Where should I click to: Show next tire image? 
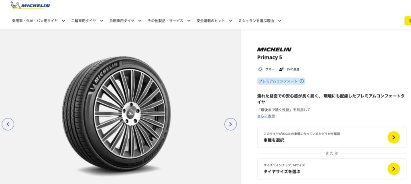click(x=230, y=124)
